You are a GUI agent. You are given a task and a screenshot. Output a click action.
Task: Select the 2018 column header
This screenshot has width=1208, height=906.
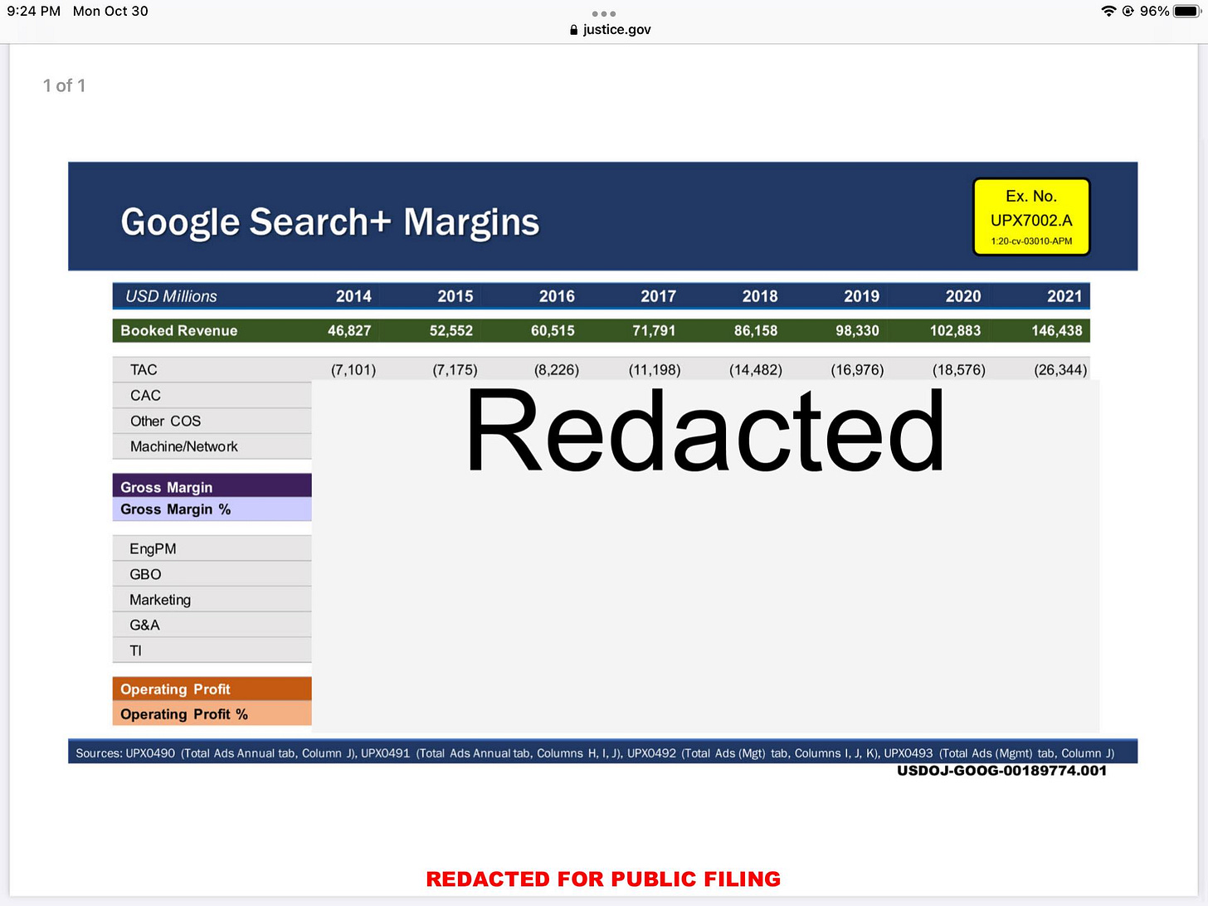760,296
